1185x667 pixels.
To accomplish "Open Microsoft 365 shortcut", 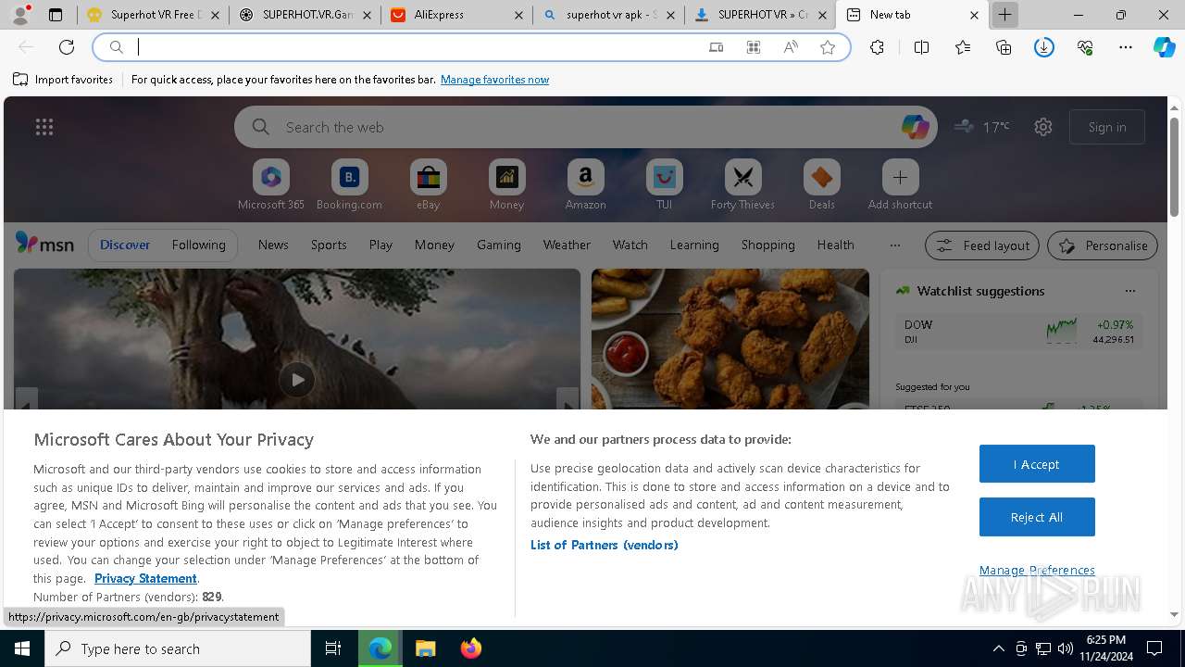I will [270, 184].
